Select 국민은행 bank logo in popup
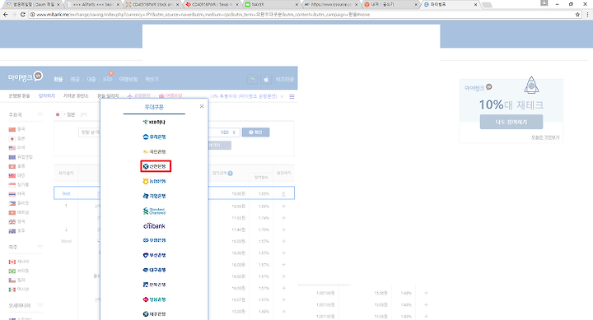The image size is (593, 320). pyautogui.click(x=154, y=151)
